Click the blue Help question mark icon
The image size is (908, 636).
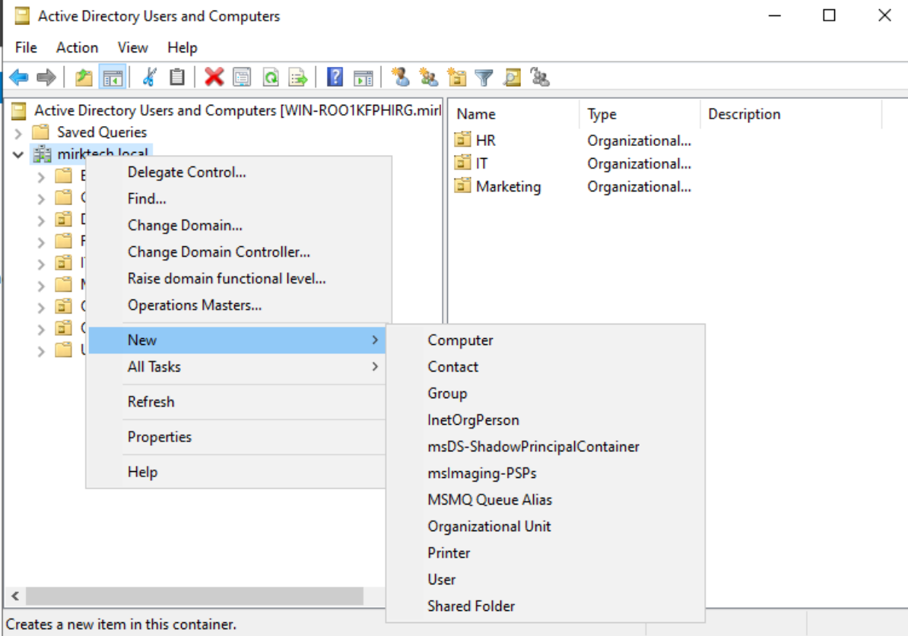(x=335, y=77)
